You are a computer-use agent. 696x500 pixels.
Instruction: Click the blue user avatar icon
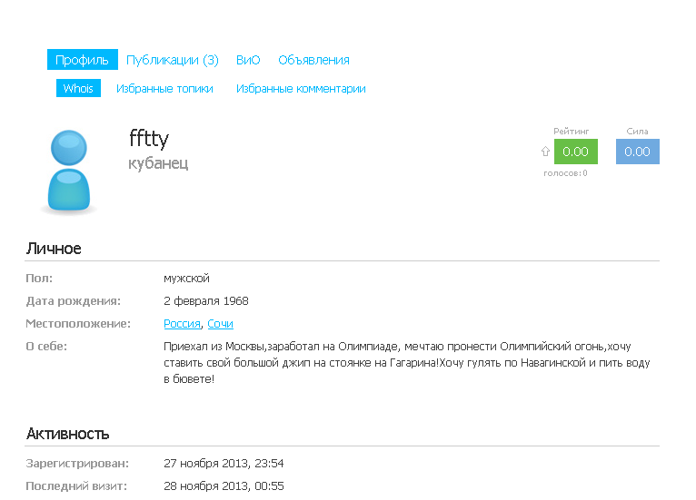click(x=69, y=172)
